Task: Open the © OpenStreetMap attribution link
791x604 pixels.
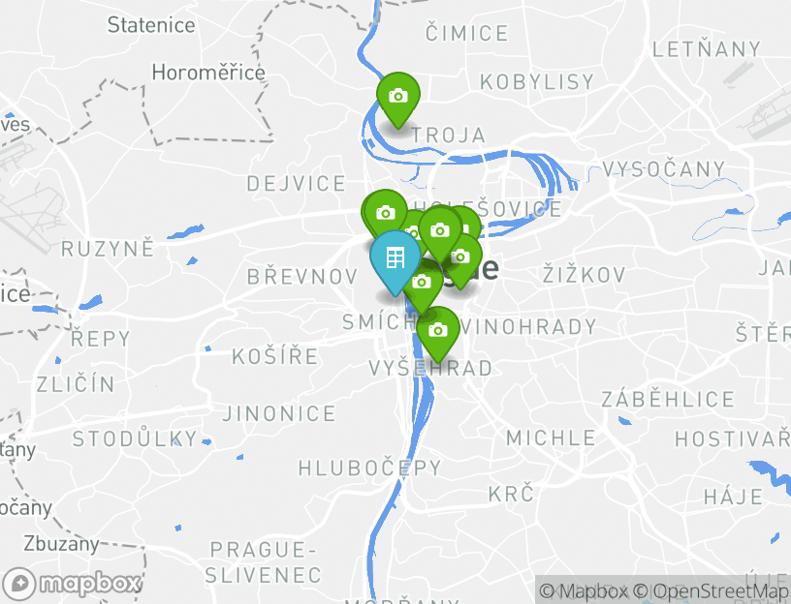Action: pos(709,590)
